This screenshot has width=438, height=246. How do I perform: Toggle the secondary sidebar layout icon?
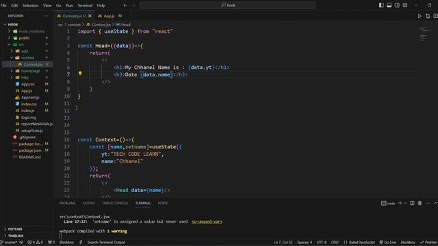397,5
